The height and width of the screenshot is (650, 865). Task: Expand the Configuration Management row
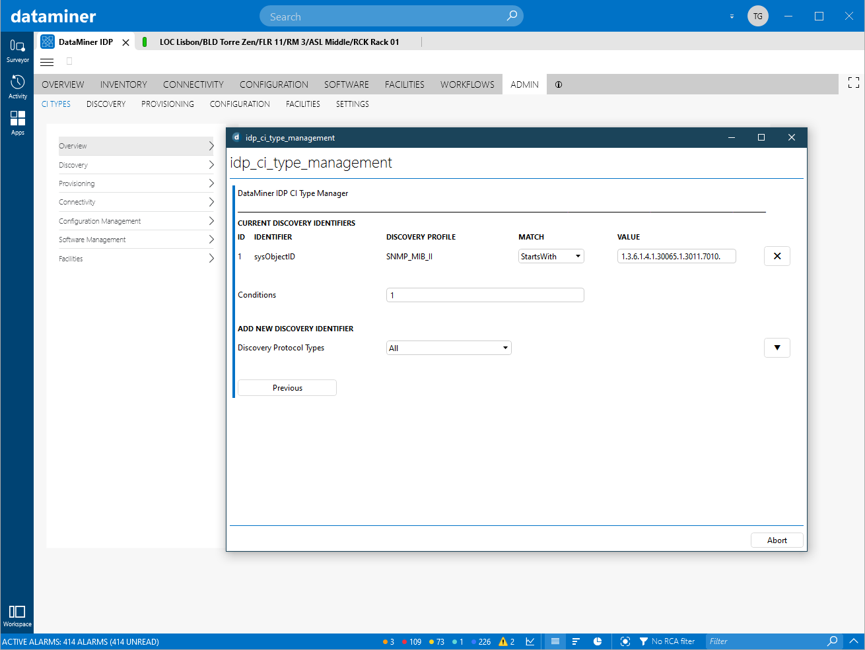(x=136, y=221)
